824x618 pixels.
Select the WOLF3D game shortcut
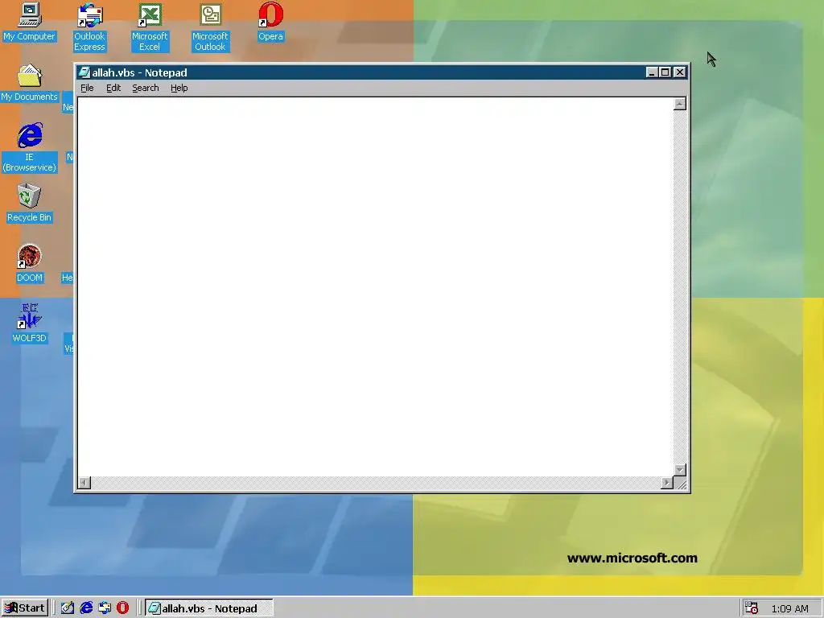coord(30,323)
